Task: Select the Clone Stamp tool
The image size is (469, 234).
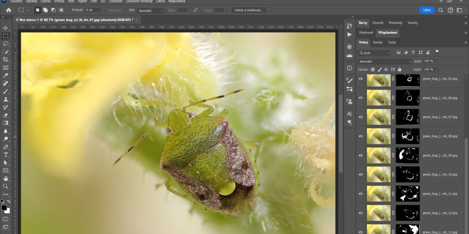Action: click(x=5, y=100)
